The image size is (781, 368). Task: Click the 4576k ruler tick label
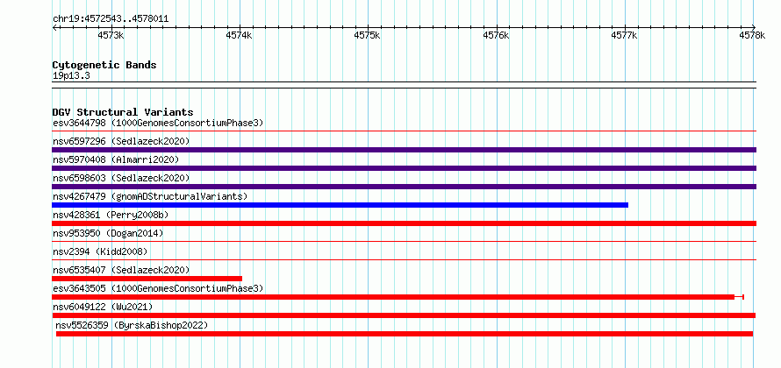(496, 35)
